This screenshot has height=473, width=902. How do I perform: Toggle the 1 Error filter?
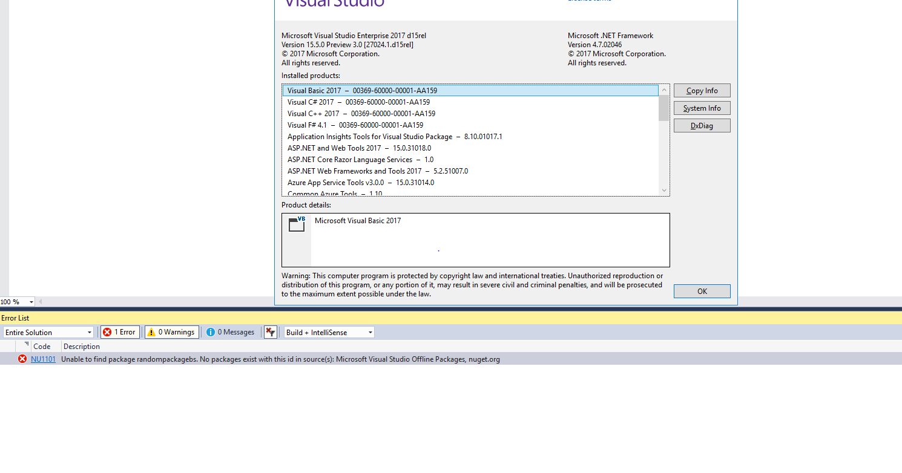[119, 331]
